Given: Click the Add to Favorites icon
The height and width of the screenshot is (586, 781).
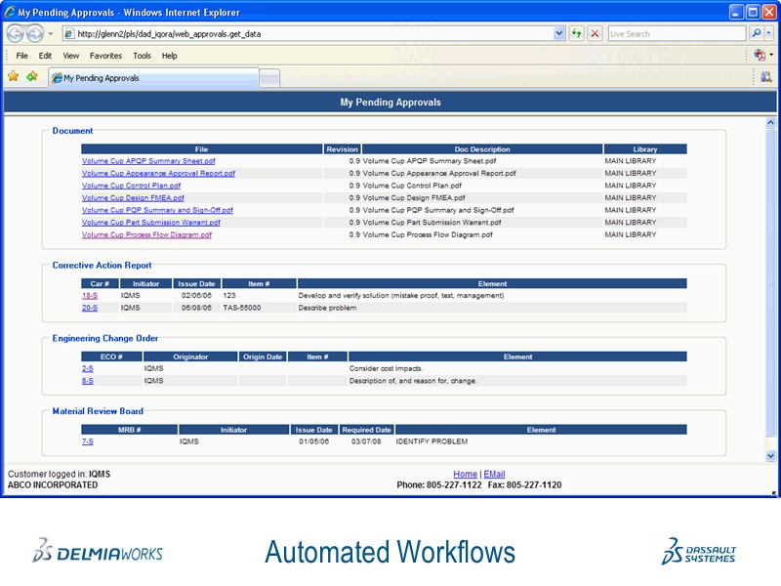Looking at the screenshot, I should coord(32,76).
